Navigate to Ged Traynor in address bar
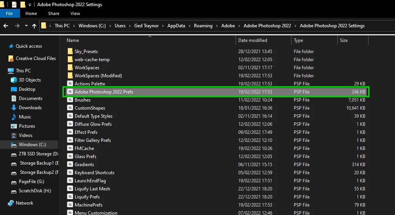Viewport: 395px width, 215px height. tap(146, 26)
